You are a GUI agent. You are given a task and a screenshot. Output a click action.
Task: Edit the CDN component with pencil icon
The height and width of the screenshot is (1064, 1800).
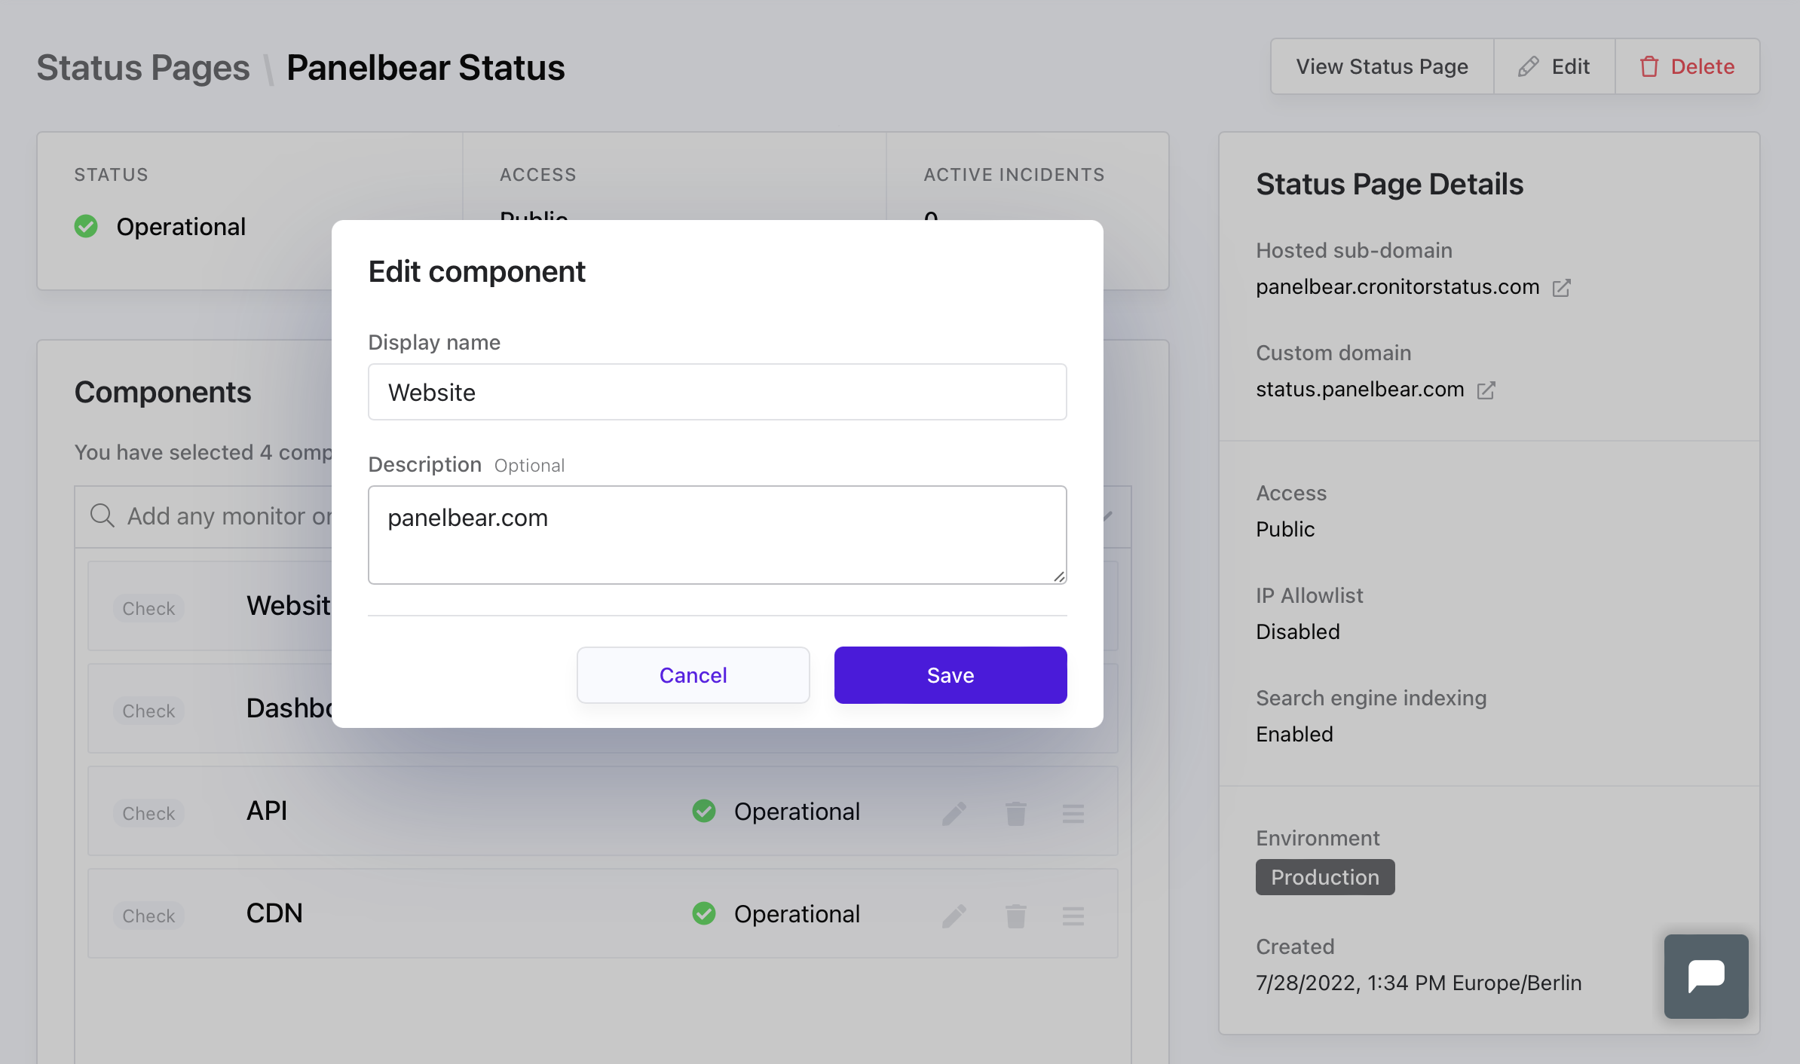954,916
